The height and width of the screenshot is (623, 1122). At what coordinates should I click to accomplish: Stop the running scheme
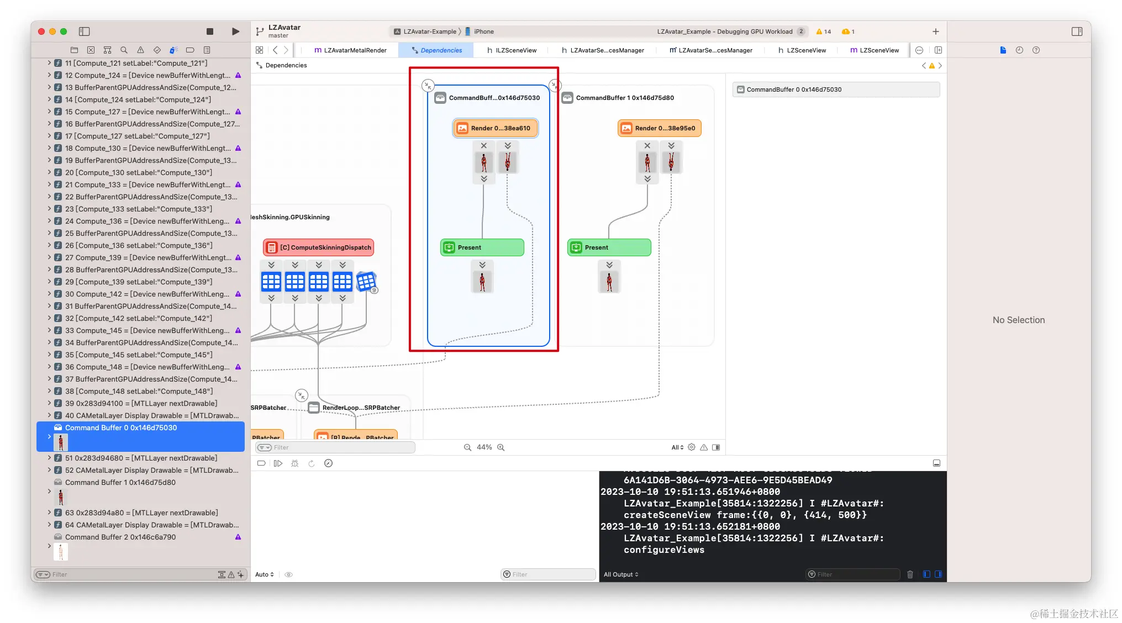click(210, 31)
